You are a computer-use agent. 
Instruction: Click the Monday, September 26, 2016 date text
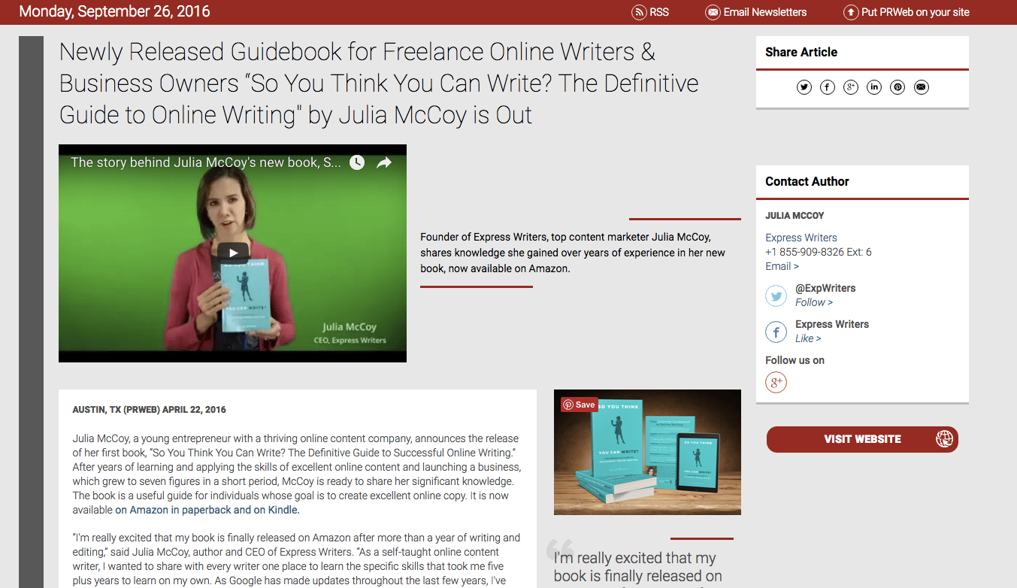coord(114,12)
